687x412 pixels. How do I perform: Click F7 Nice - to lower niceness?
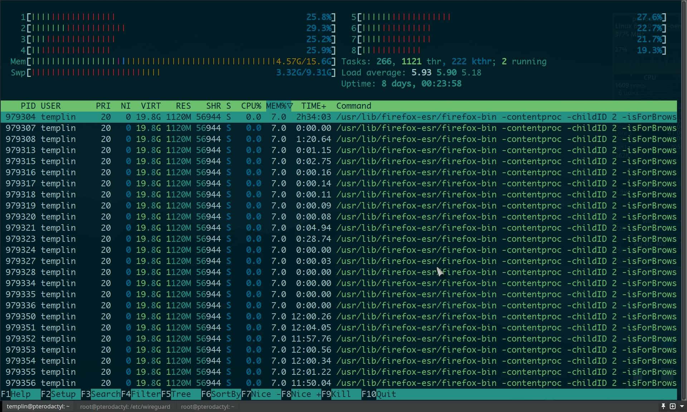(266, 394)
